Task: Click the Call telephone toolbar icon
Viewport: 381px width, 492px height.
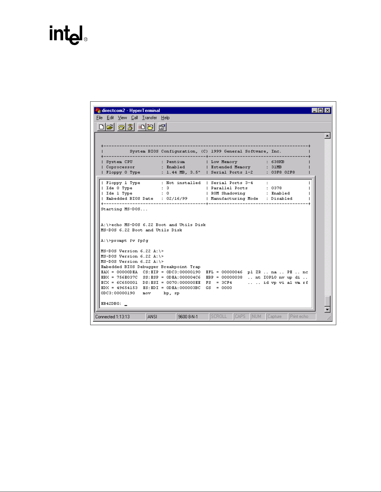Action: pos(121,127)
